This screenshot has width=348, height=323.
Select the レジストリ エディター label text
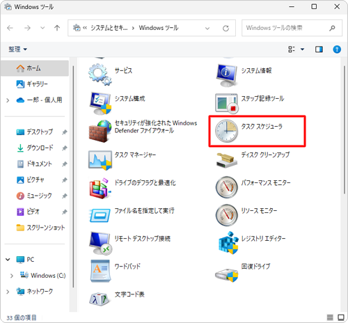[263, 239]
